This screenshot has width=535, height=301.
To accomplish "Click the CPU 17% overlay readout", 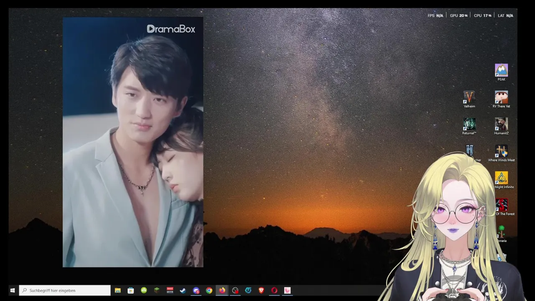I will [482, 15].
